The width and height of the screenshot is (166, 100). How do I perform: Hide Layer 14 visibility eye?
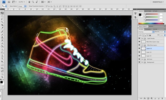[x=139, y=52]
